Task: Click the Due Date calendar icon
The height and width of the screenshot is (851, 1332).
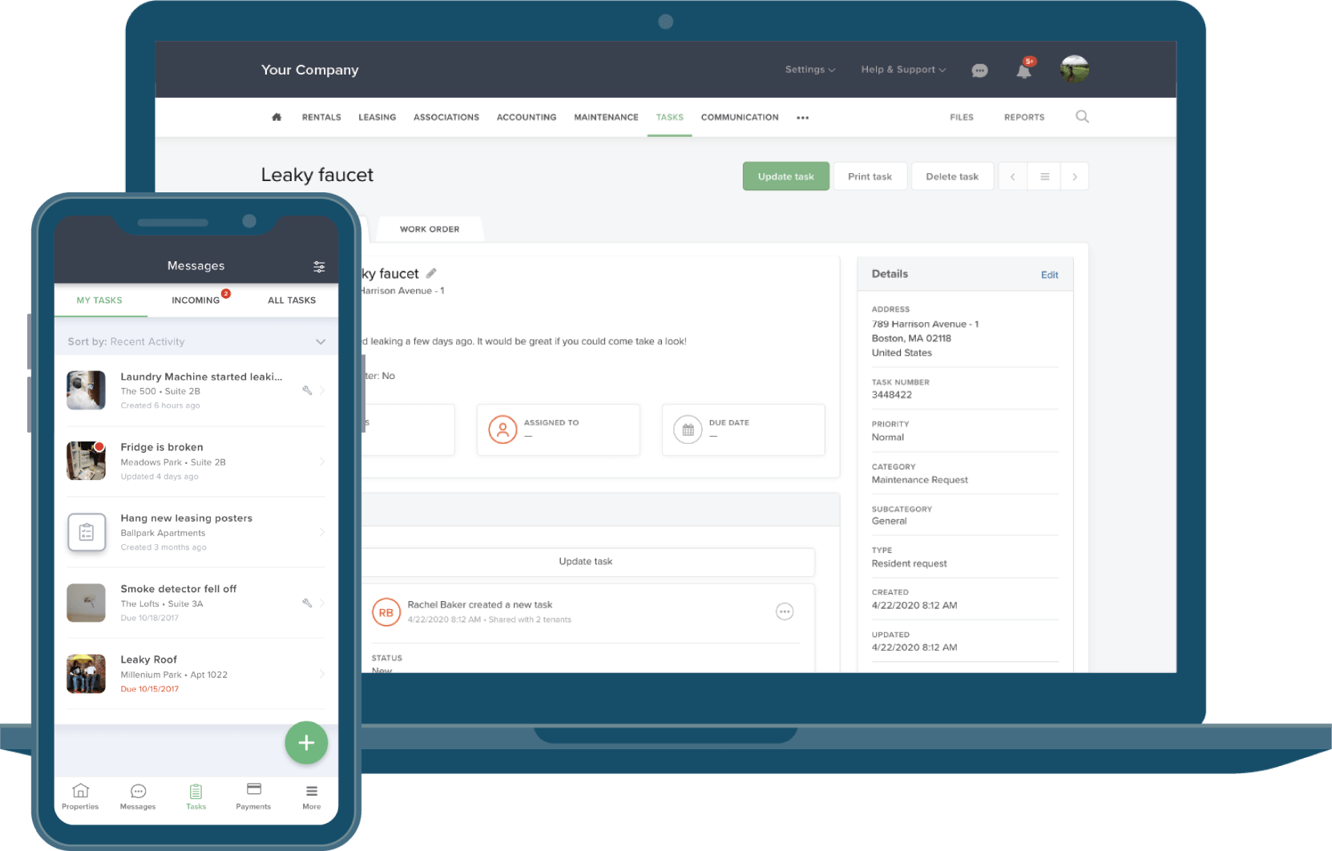Action: tap(688, 430)
